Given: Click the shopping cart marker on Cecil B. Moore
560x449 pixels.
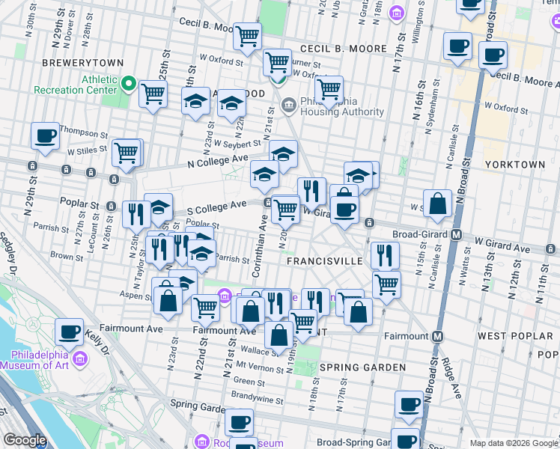Looking at the screenshot, I should click(x=247, y=37).
